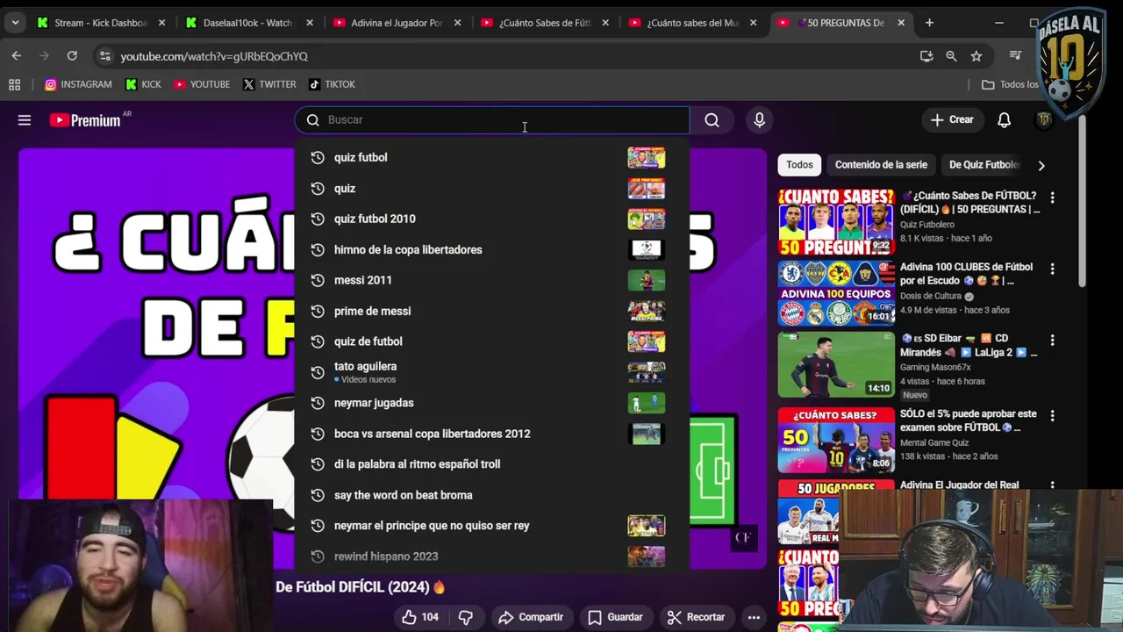Select 'quiz futbol 2010' search suggestion

(x=492, y=219)
